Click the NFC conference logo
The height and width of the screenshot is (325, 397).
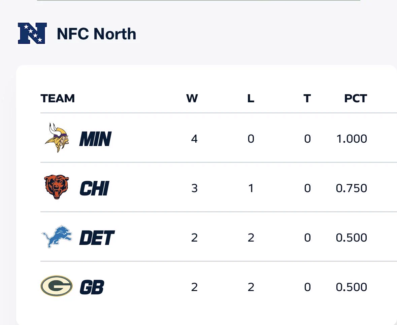32,33
